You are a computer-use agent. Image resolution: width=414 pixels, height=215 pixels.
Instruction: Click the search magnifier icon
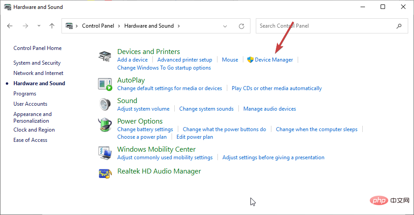[x=399, y=26]
